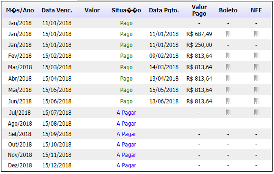Click Boleto barcode icon in Mar/2018 row

[x=228, y=67]
